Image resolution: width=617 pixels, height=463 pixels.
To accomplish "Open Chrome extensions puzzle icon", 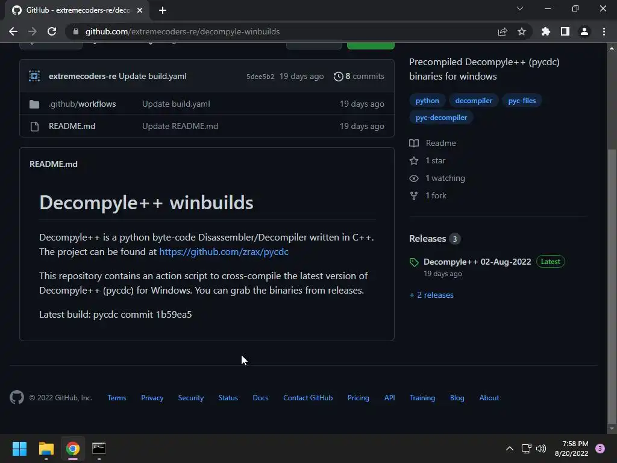I will pyautogui.click(x=545, y=31).
